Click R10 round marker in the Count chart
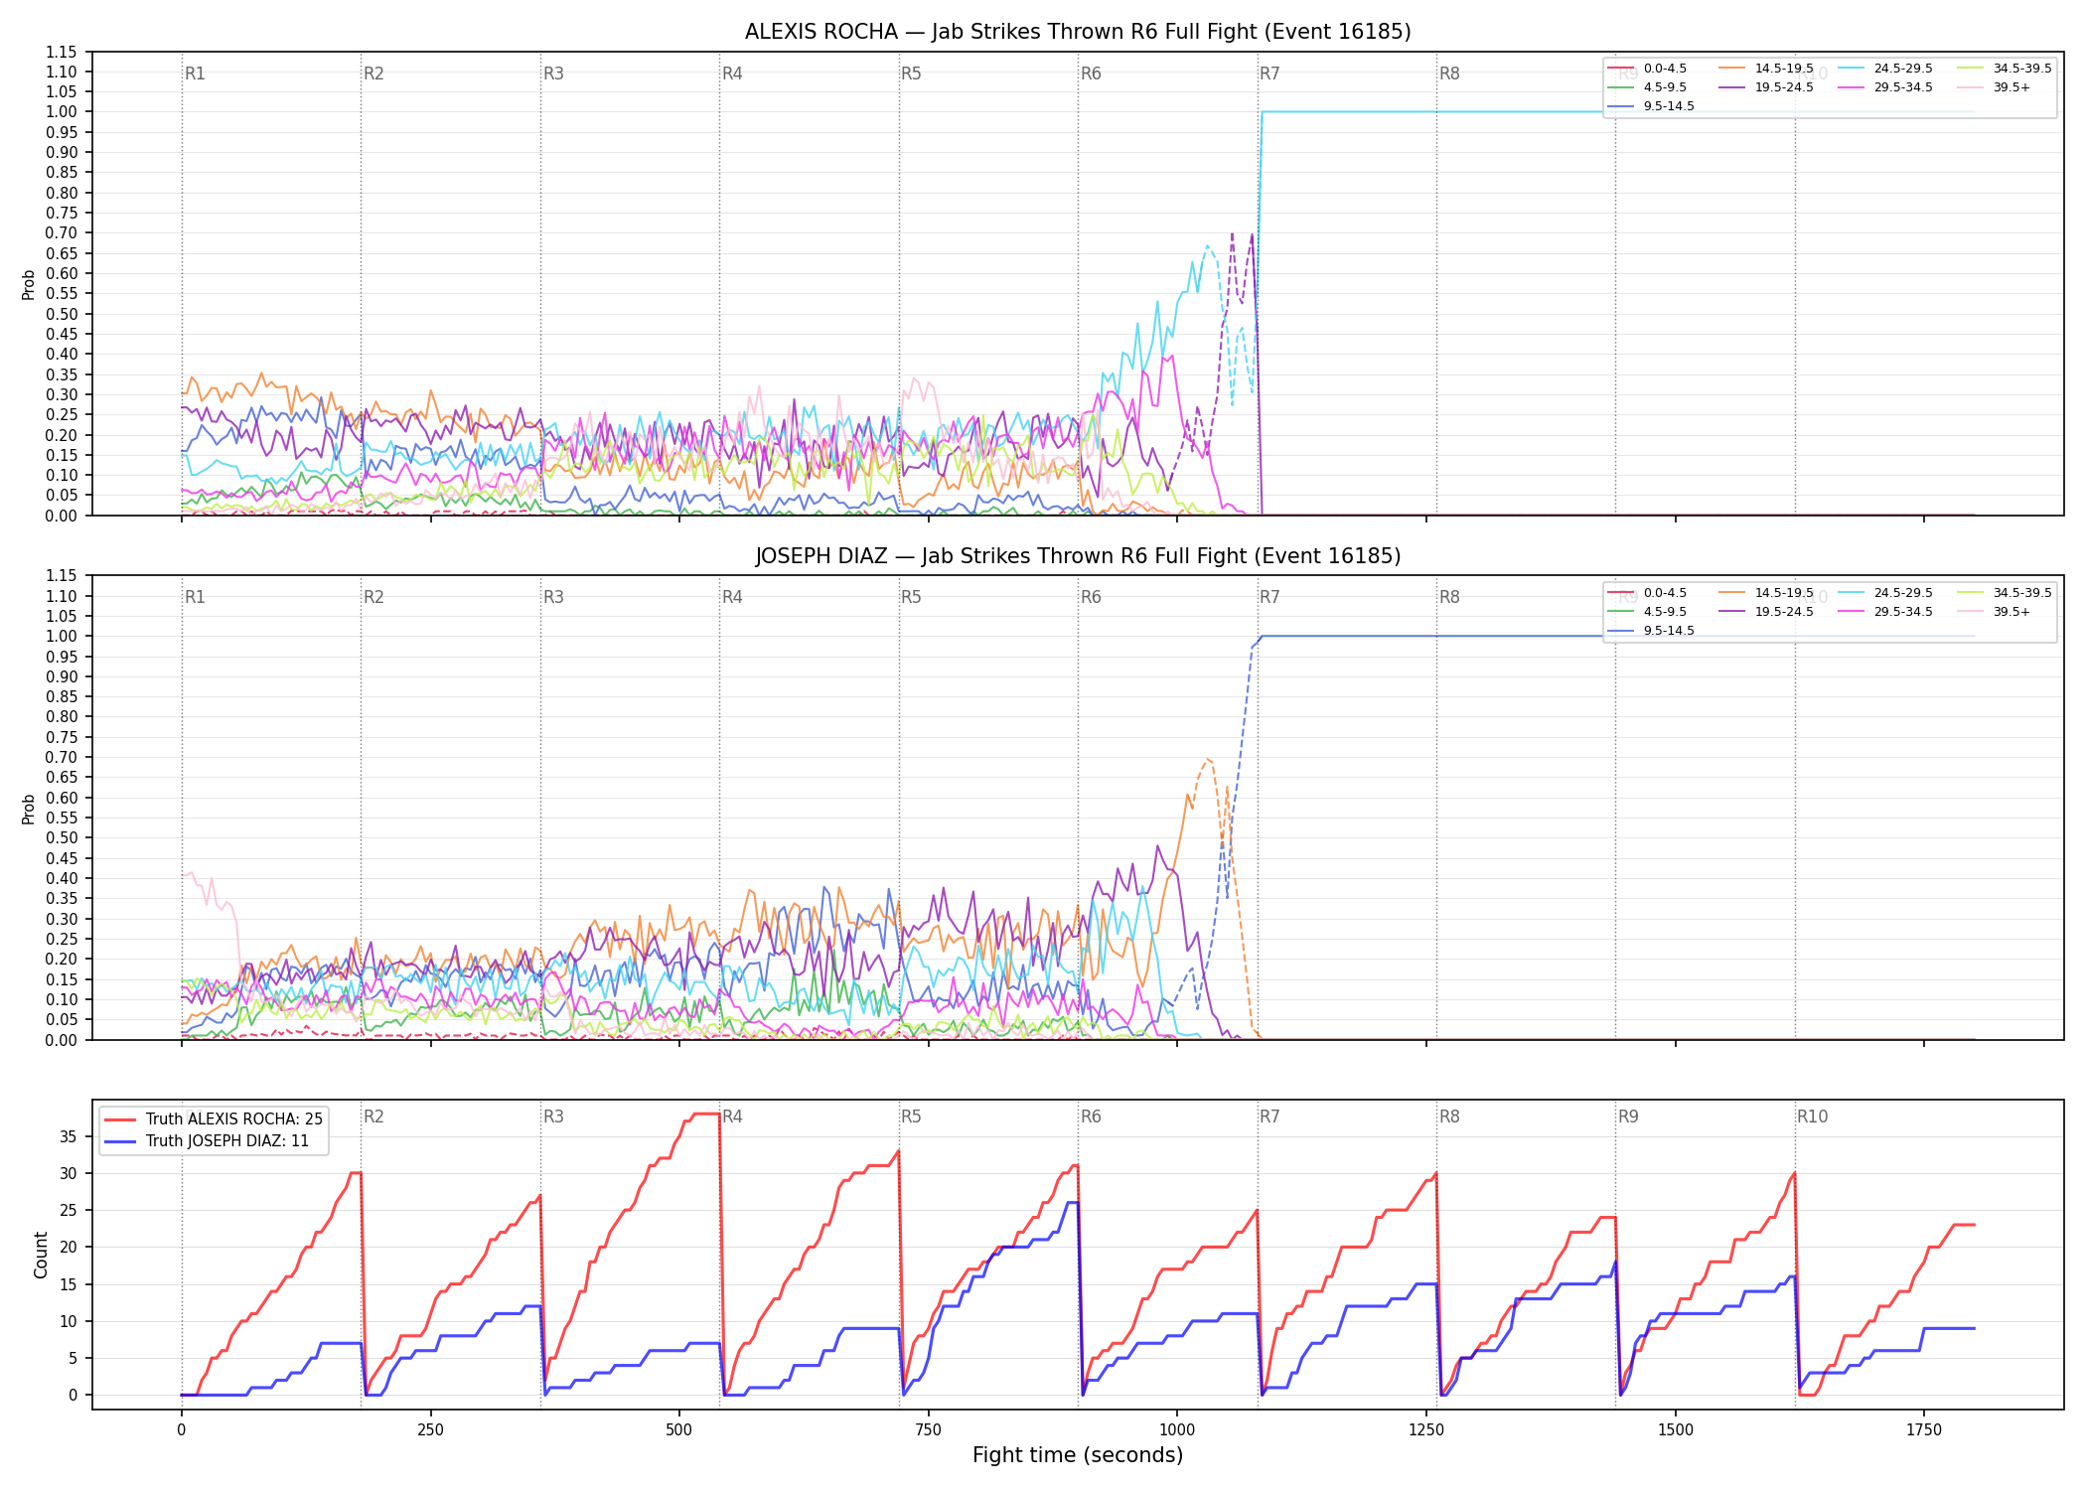The width and height of the screenshot is (2086, 1490). pos(1812,1117)
